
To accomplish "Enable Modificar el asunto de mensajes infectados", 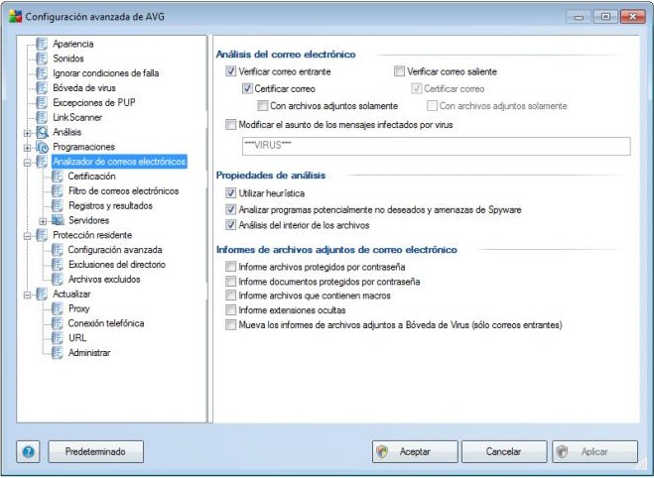I will [x=230, y=124].
